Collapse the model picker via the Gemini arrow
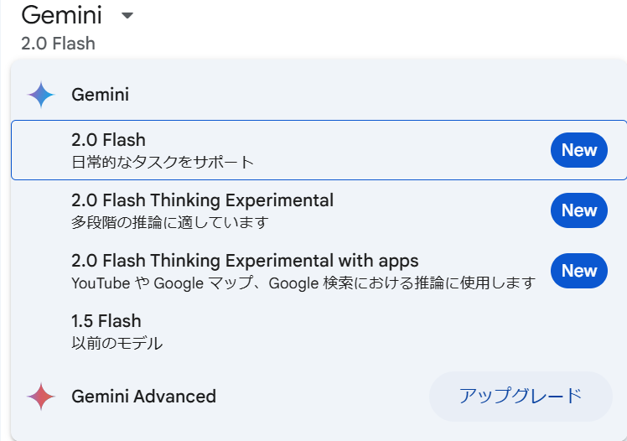 click(127, 16)
